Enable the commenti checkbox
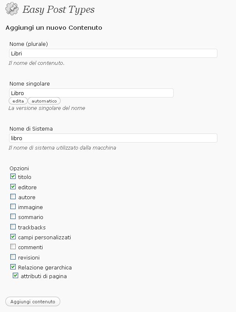This screenshot has width=236, height=312. pyautogui.click(x=13, y=247)
